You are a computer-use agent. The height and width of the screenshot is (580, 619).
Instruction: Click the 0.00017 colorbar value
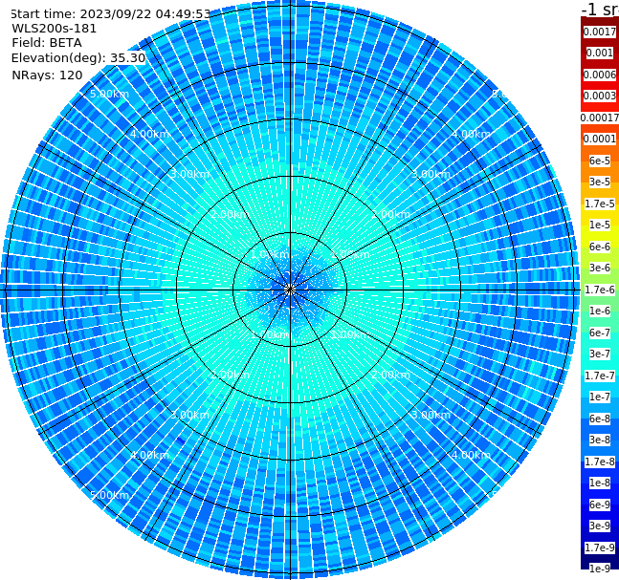point(600,118)
